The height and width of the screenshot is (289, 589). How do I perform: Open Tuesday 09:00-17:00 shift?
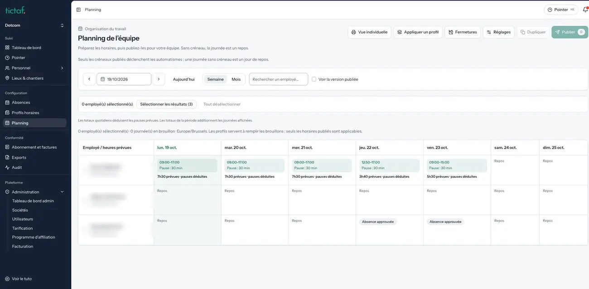pyautogui.click(x=255, y=165)
